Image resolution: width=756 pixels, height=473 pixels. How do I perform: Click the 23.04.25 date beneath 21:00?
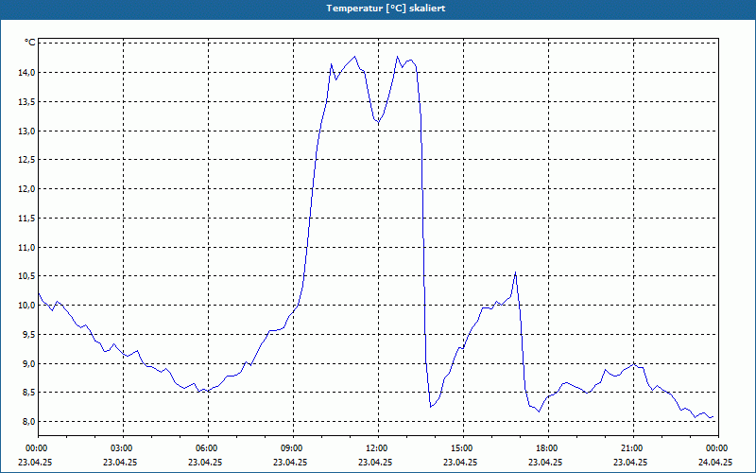(x=630, y=462)
